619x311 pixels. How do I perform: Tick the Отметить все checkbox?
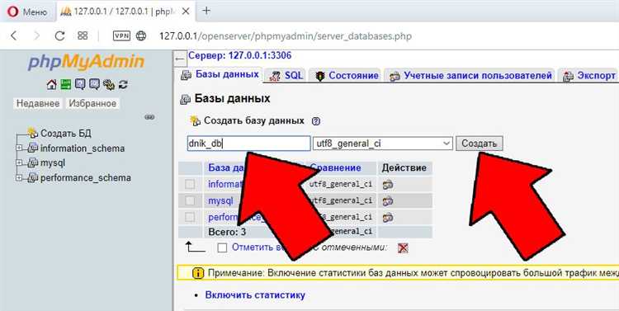222,247
